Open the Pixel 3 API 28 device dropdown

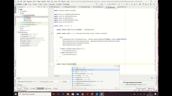[x=112, y=4]
